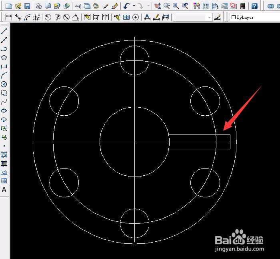Select Continue dimension tool
This screenshot has height=259, width=280.
tap(106, 17)
